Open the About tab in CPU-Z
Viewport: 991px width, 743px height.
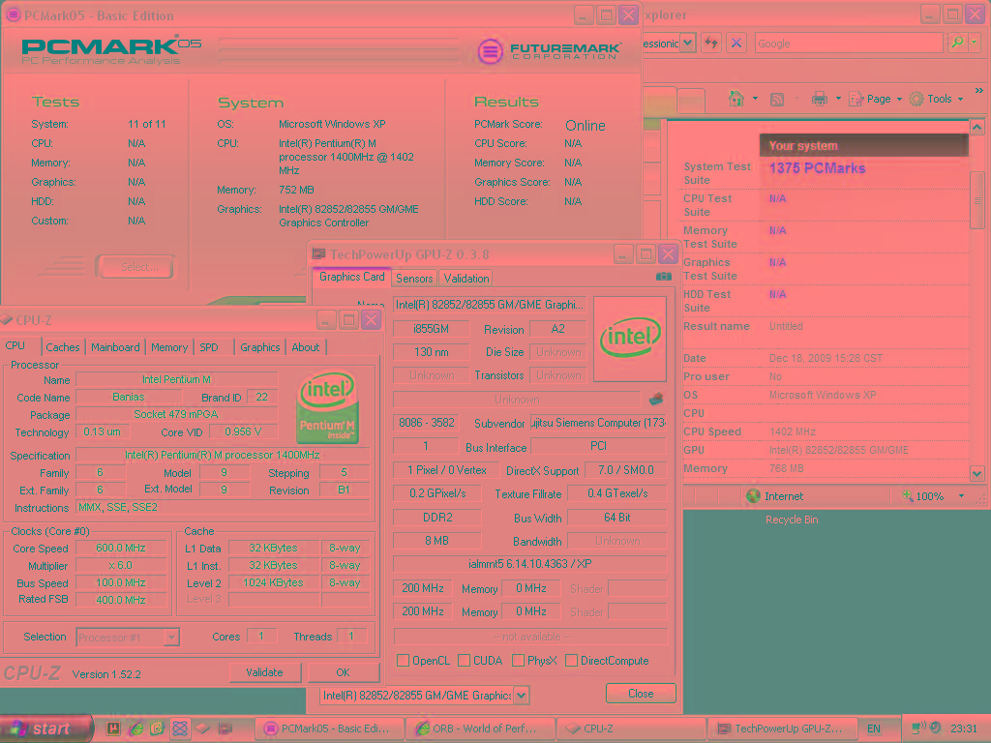pos(305,347)
